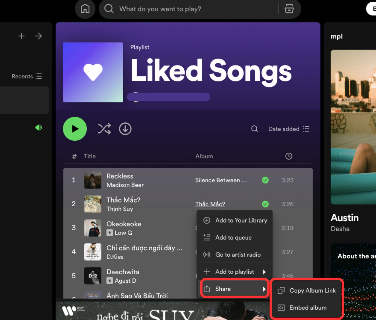
Task: Expand the Share submenu arrow
Action: click(x=264, y=289)
